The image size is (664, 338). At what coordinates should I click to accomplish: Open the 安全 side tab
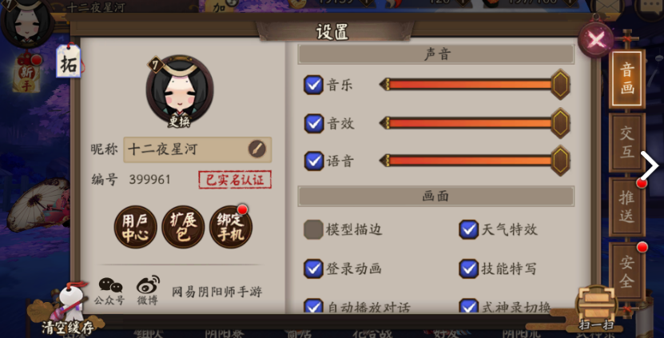pos(626,271)
